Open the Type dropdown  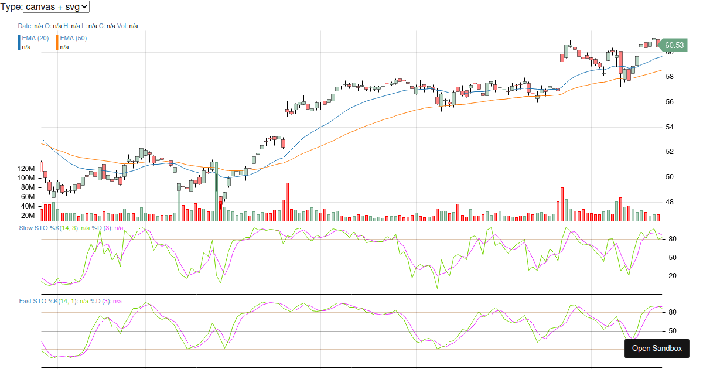click(56, 7)
